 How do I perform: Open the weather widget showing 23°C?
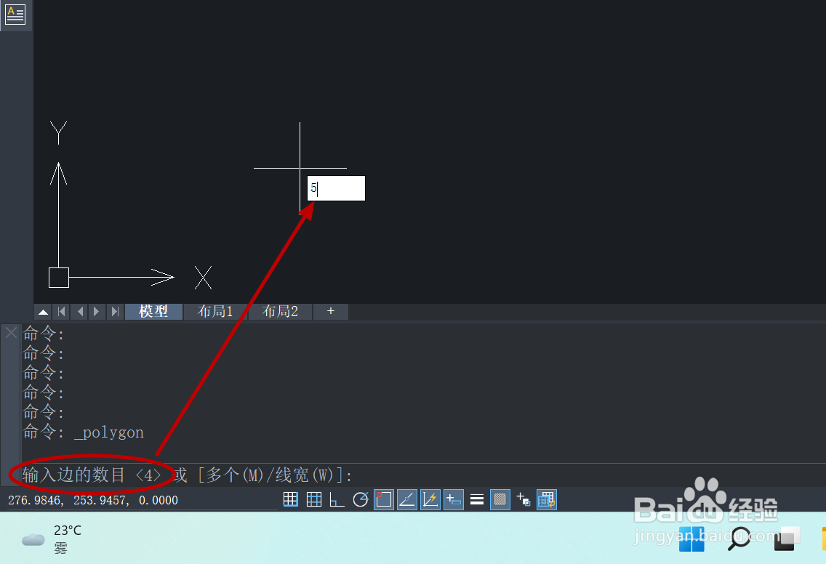coord(52,539)
